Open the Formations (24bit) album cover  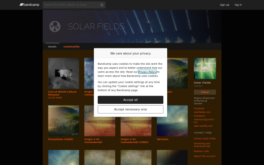[63, 121]
